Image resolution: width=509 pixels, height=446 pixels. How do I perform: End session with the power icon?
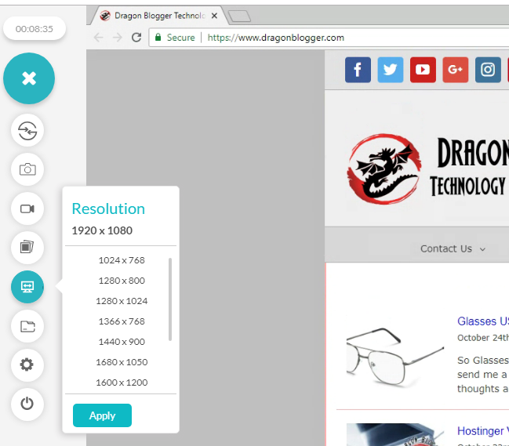[27, 404]
